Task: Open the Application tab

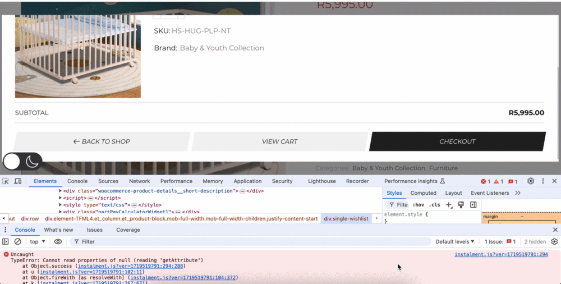Action: click(247, 181)
